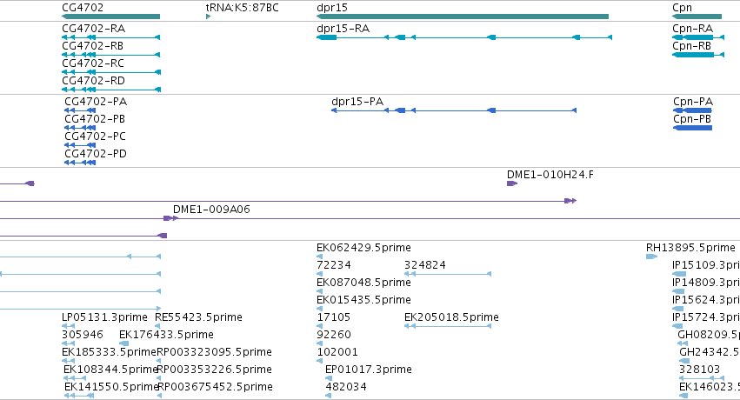740x400 pixels.
Task: Click the CG4702-RD transcript glyph
Action: pos(111,90)
